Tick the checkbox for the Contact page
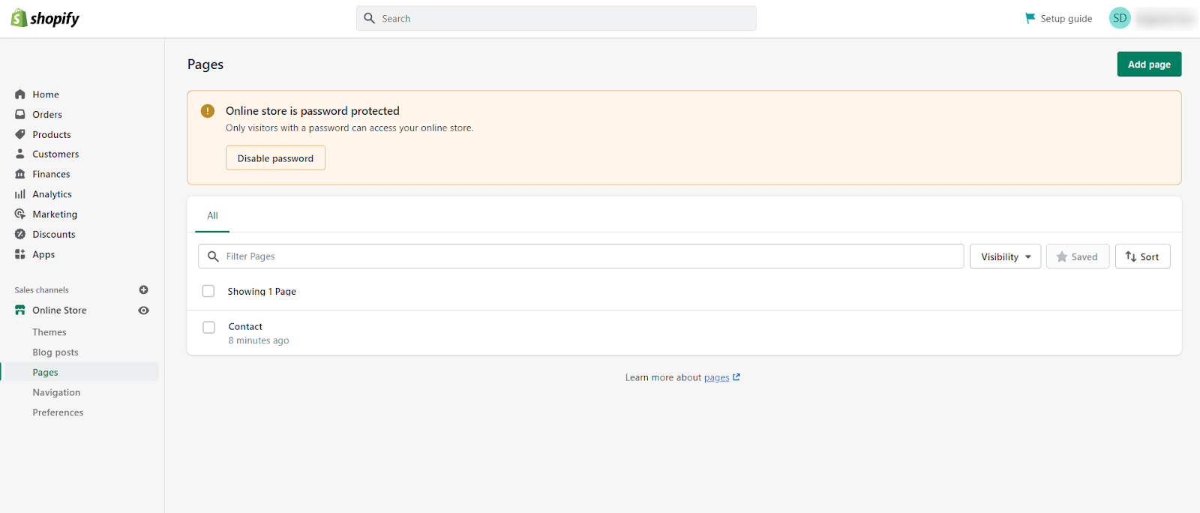 (209, 327)
